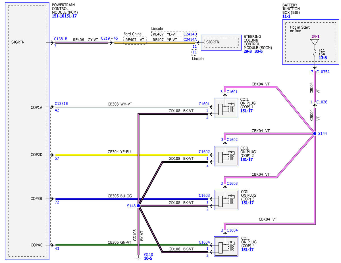Screen dimensions: 341x263
Task: Select pin number 57 at COP2D
Action: (x=57, y=159)
